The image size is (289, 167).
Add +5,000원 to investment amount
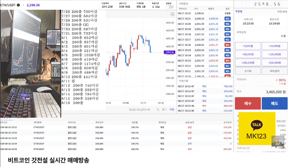pyautogui.click(x=248, y=46)
